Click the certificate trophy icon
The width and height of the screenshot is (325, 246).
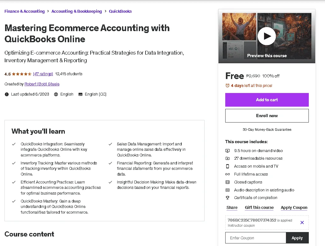[x=227, y=198]
